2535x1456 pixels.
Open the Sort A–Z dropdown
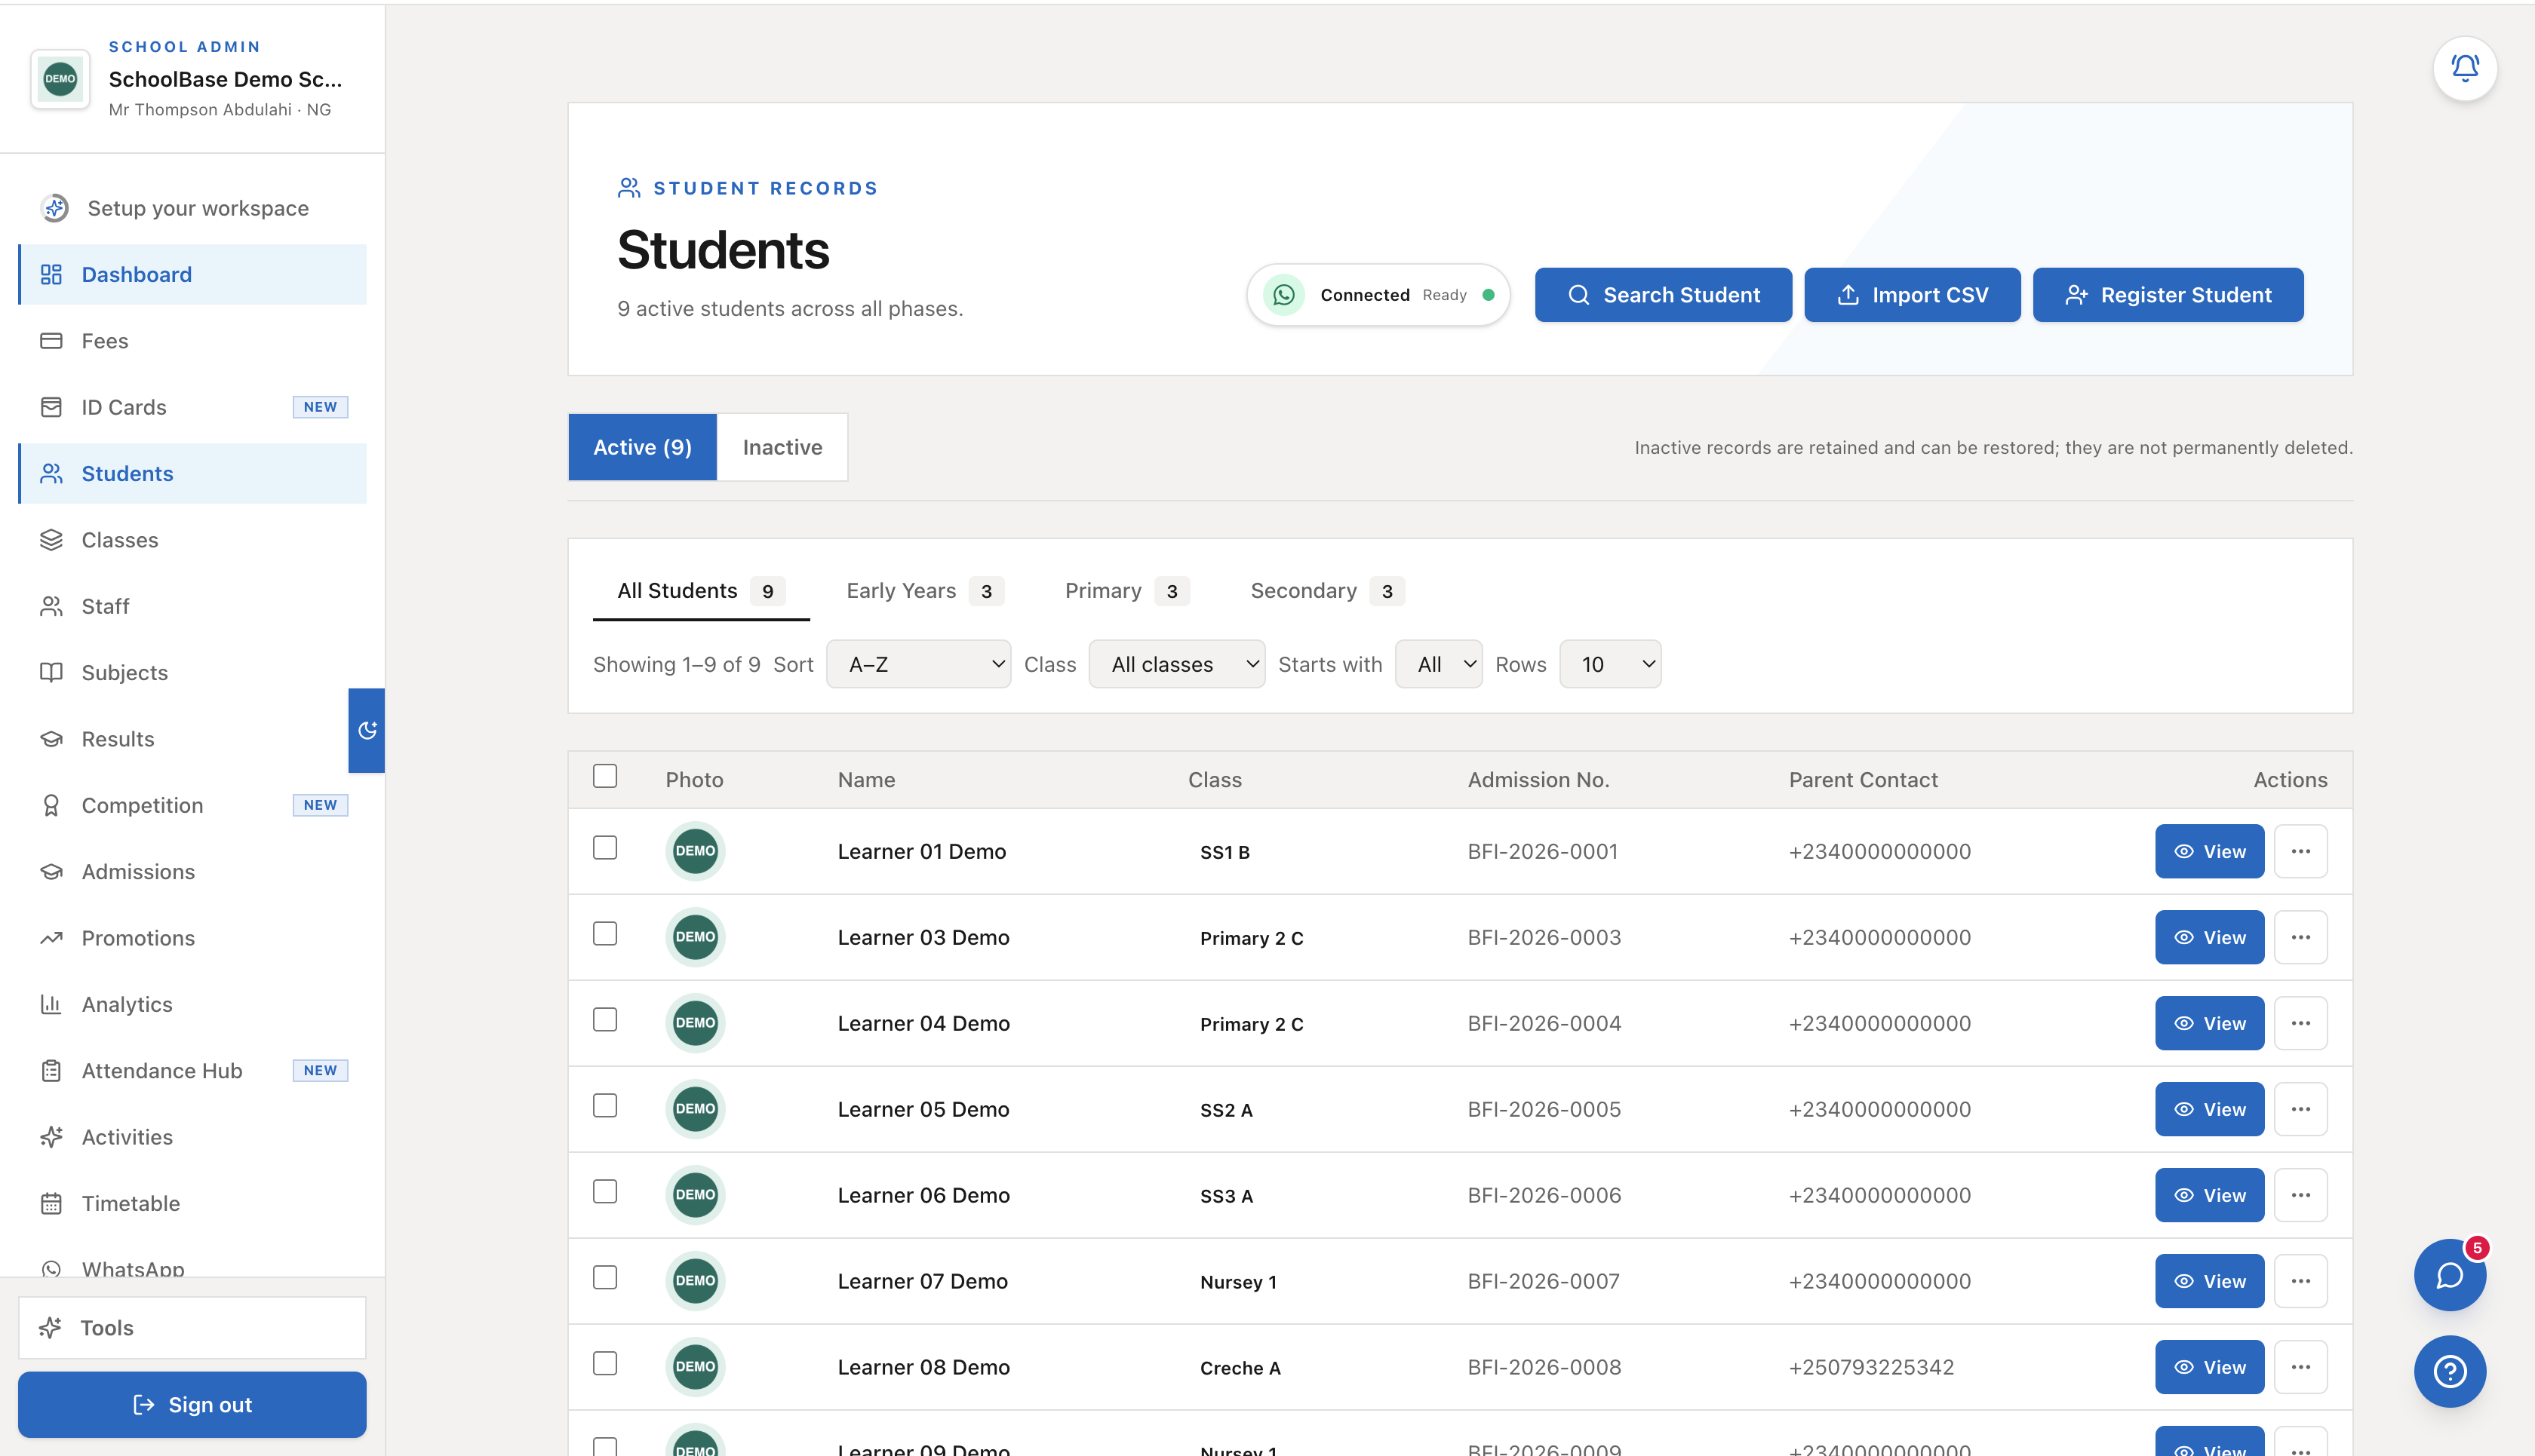point(918,664)
